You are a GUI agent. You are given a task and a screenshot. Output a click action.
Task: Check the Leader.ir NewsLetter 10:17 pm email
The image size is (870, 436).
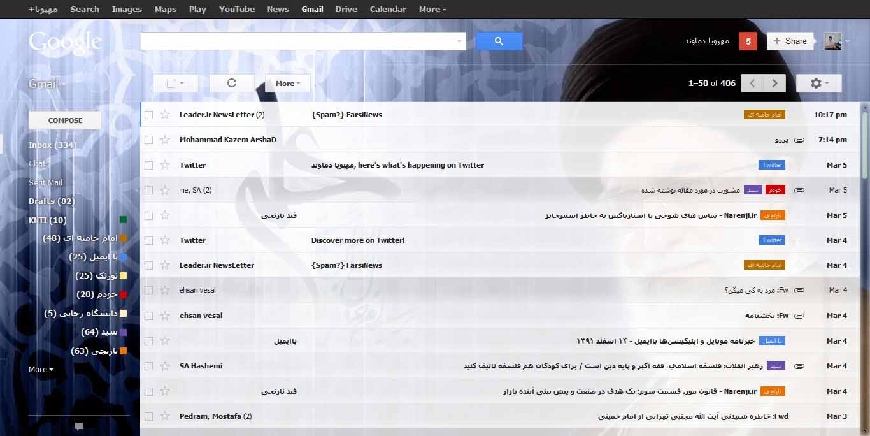click(148, 115)
